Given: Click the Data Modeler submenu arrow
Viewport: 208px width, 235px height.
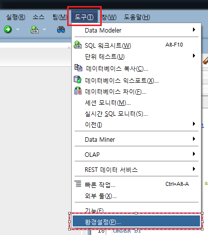Looking at the screenshot, I should [x=194, y=30].
